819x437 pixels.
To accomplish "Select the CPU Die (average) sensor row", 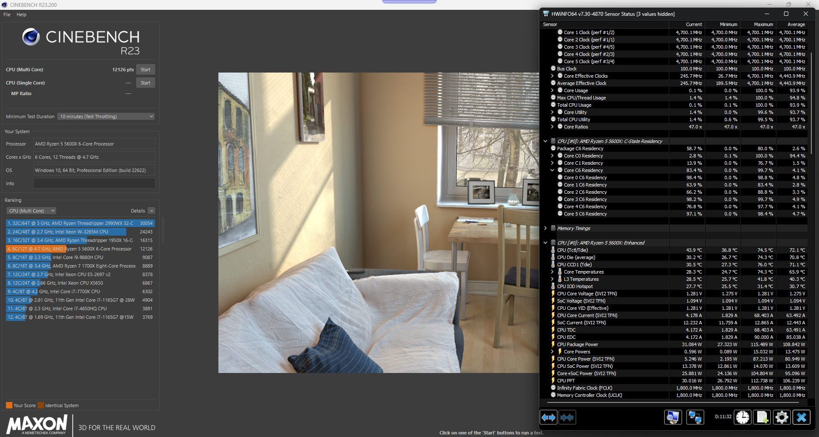I will point(674,257).
